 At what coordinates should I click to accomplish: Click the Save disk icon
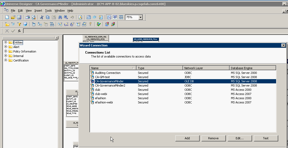[19, 17]
